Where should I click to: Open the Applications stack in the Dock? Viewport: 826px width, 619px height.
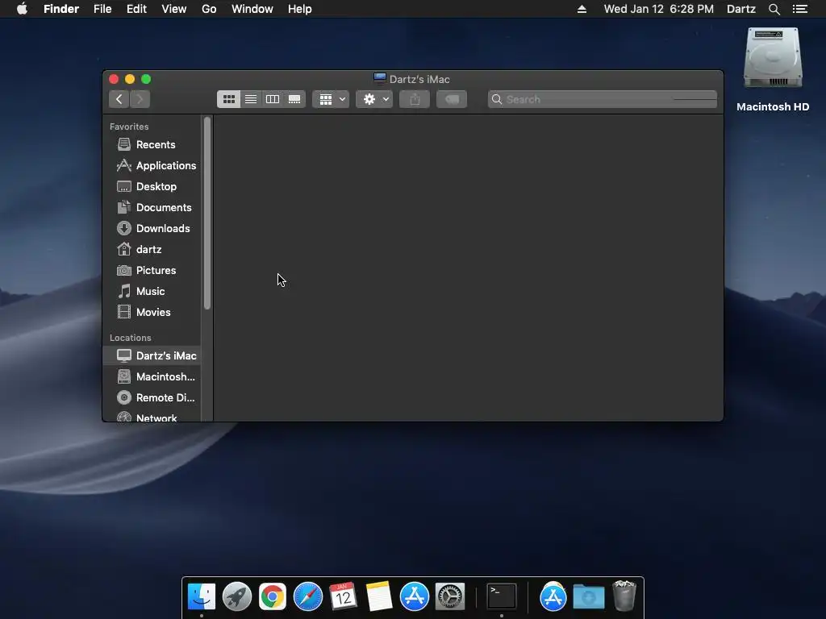(x=553, y=597)
